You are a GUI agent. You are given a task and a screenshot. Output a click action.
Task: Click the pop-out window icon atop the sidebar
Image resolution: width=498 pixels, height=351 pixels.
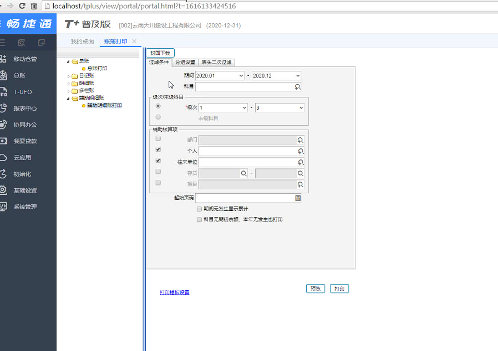coord(42,43)
